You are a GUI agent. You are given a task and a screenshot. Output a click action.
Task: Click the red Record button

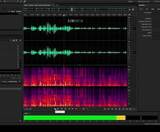[80, 109]
